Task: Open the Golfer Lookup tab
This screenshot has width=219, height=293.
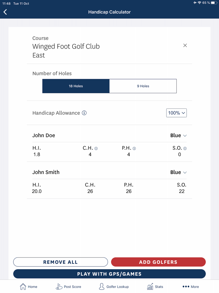Action: point(114,286)
